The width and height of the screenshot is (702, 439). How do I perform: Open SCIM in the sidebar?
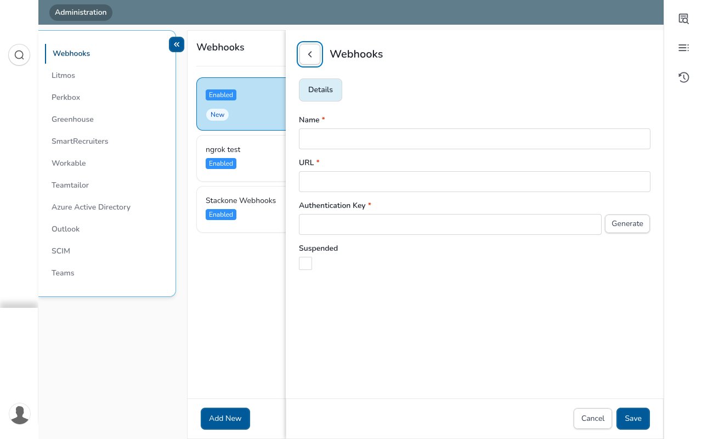(61, 251)
